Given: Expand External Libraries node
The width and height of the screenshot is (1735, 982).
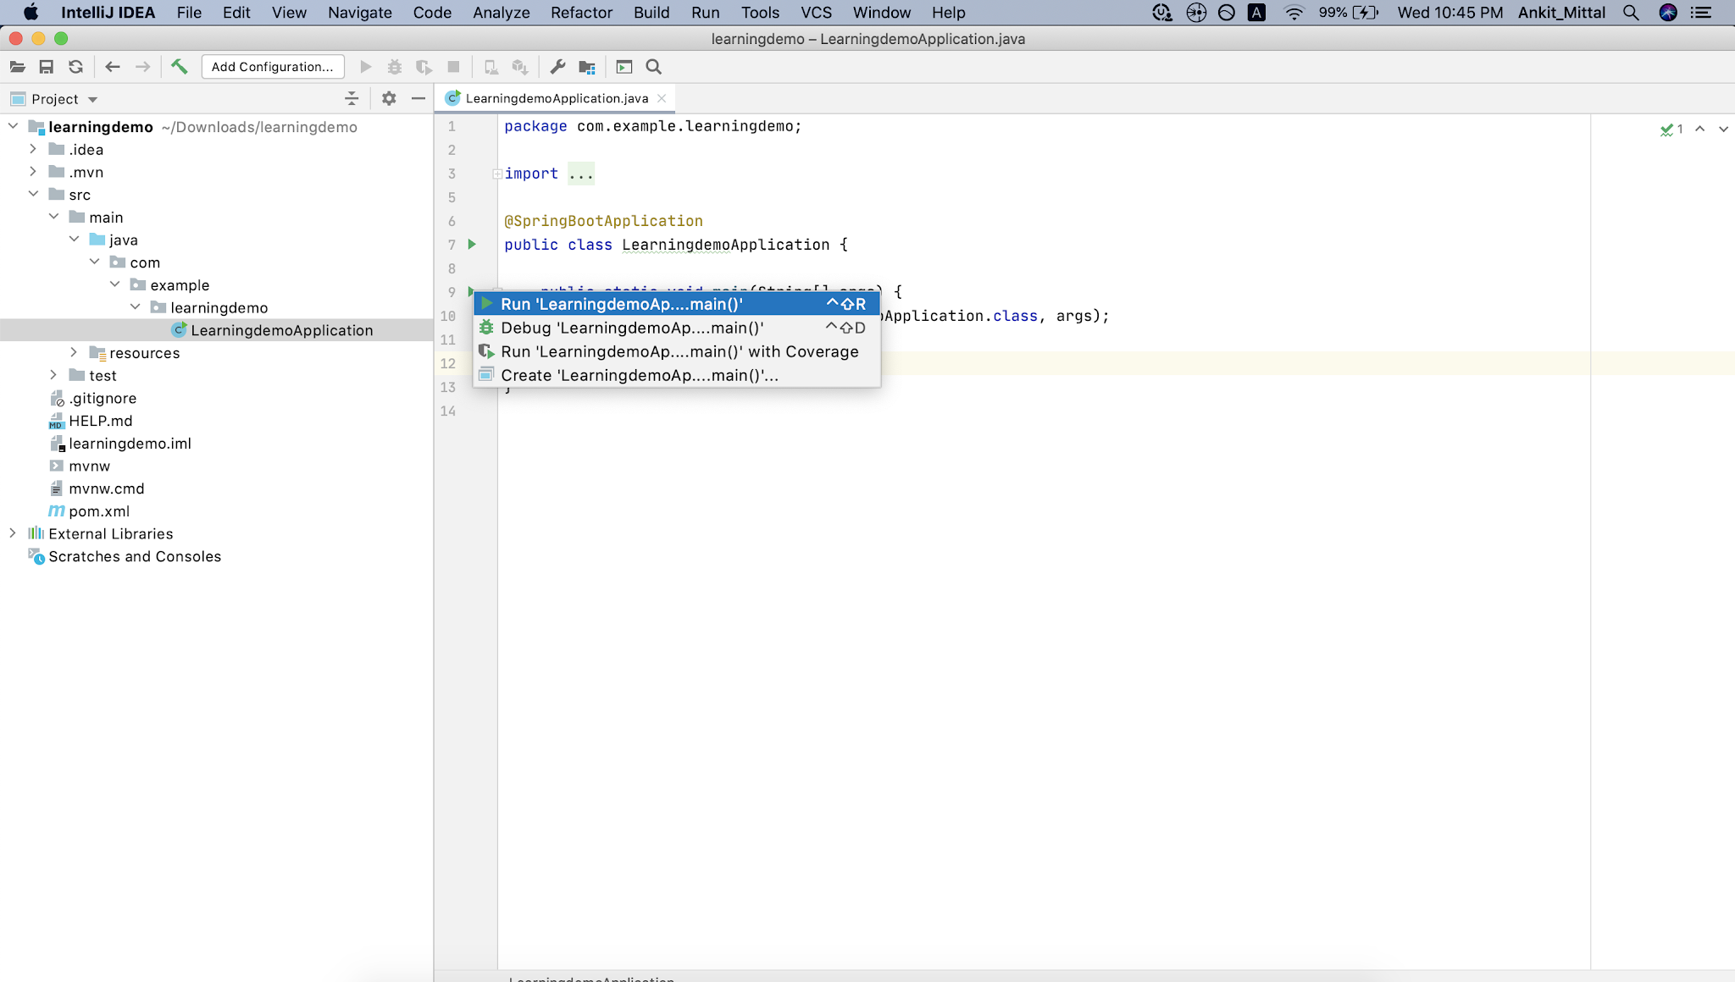Looking at the screenshot, I should (13, 533).
